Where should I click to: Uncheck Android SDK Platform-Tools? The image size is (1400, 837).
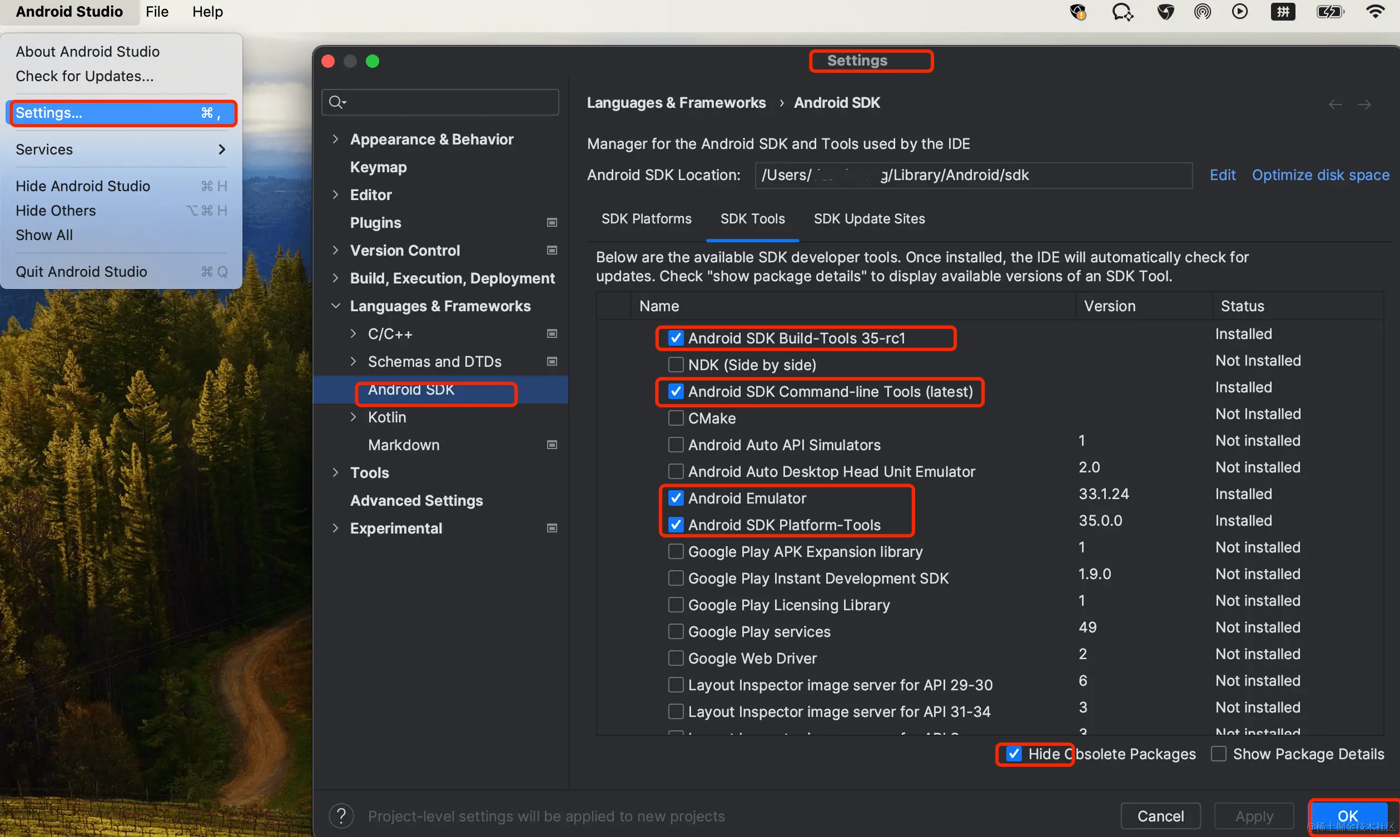tap(676, 525)
